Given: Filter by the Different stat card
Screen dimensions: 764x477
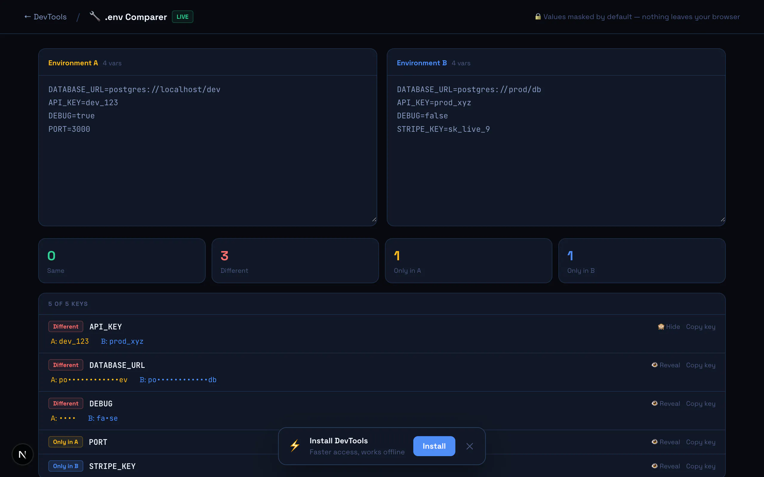Looking at the screenshot, I should pos(295,261).
